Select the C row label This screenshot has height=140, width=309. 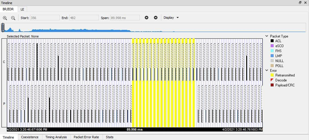point(4,62)
